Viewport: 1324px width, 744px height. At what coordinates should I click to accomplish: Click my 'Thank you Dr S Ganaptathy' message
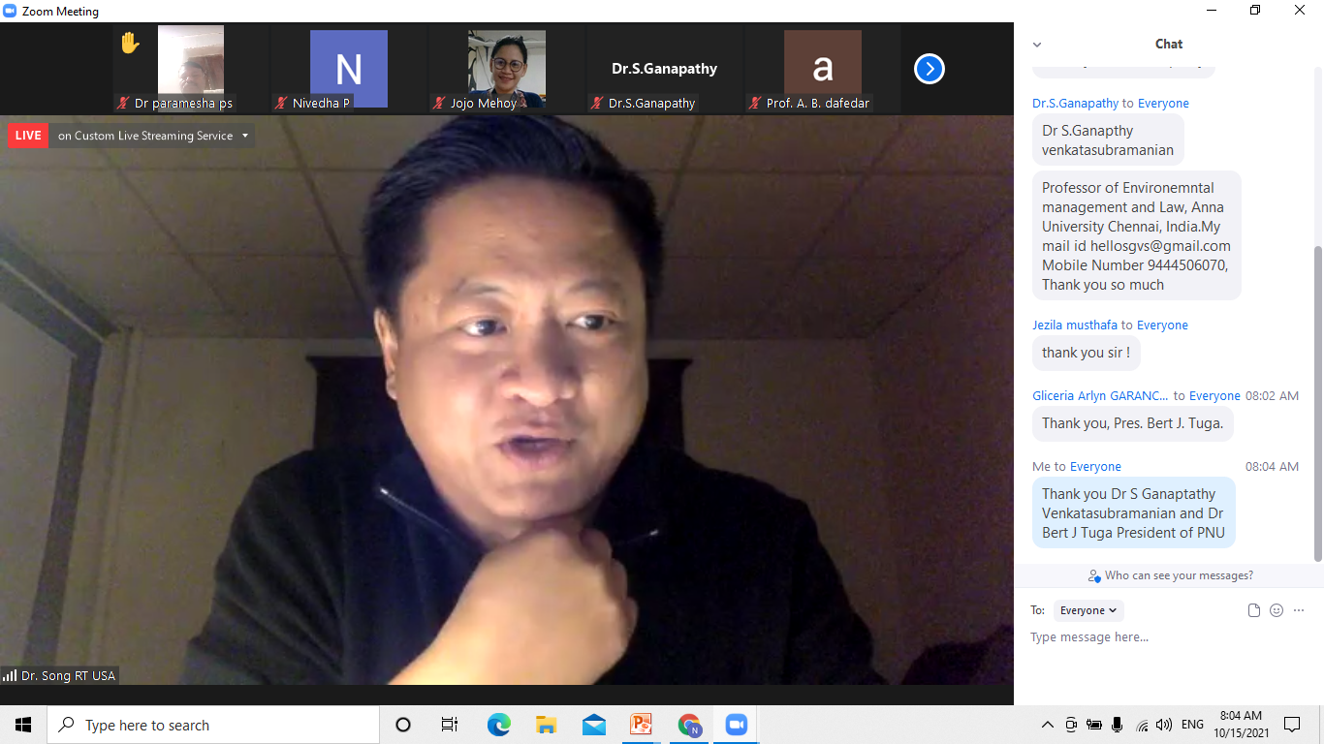1134,512
